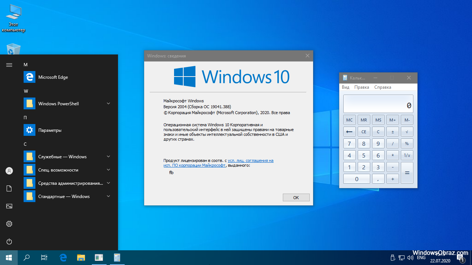Click the Task View taskbar icon

44,258
